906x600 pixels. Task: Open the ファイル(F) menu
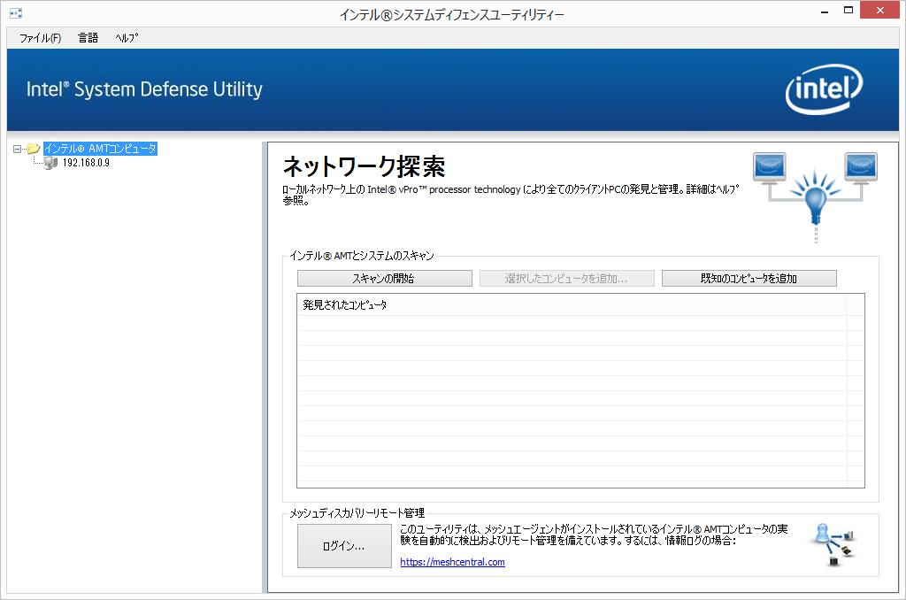pyautogui.click(x=40, y=38)
